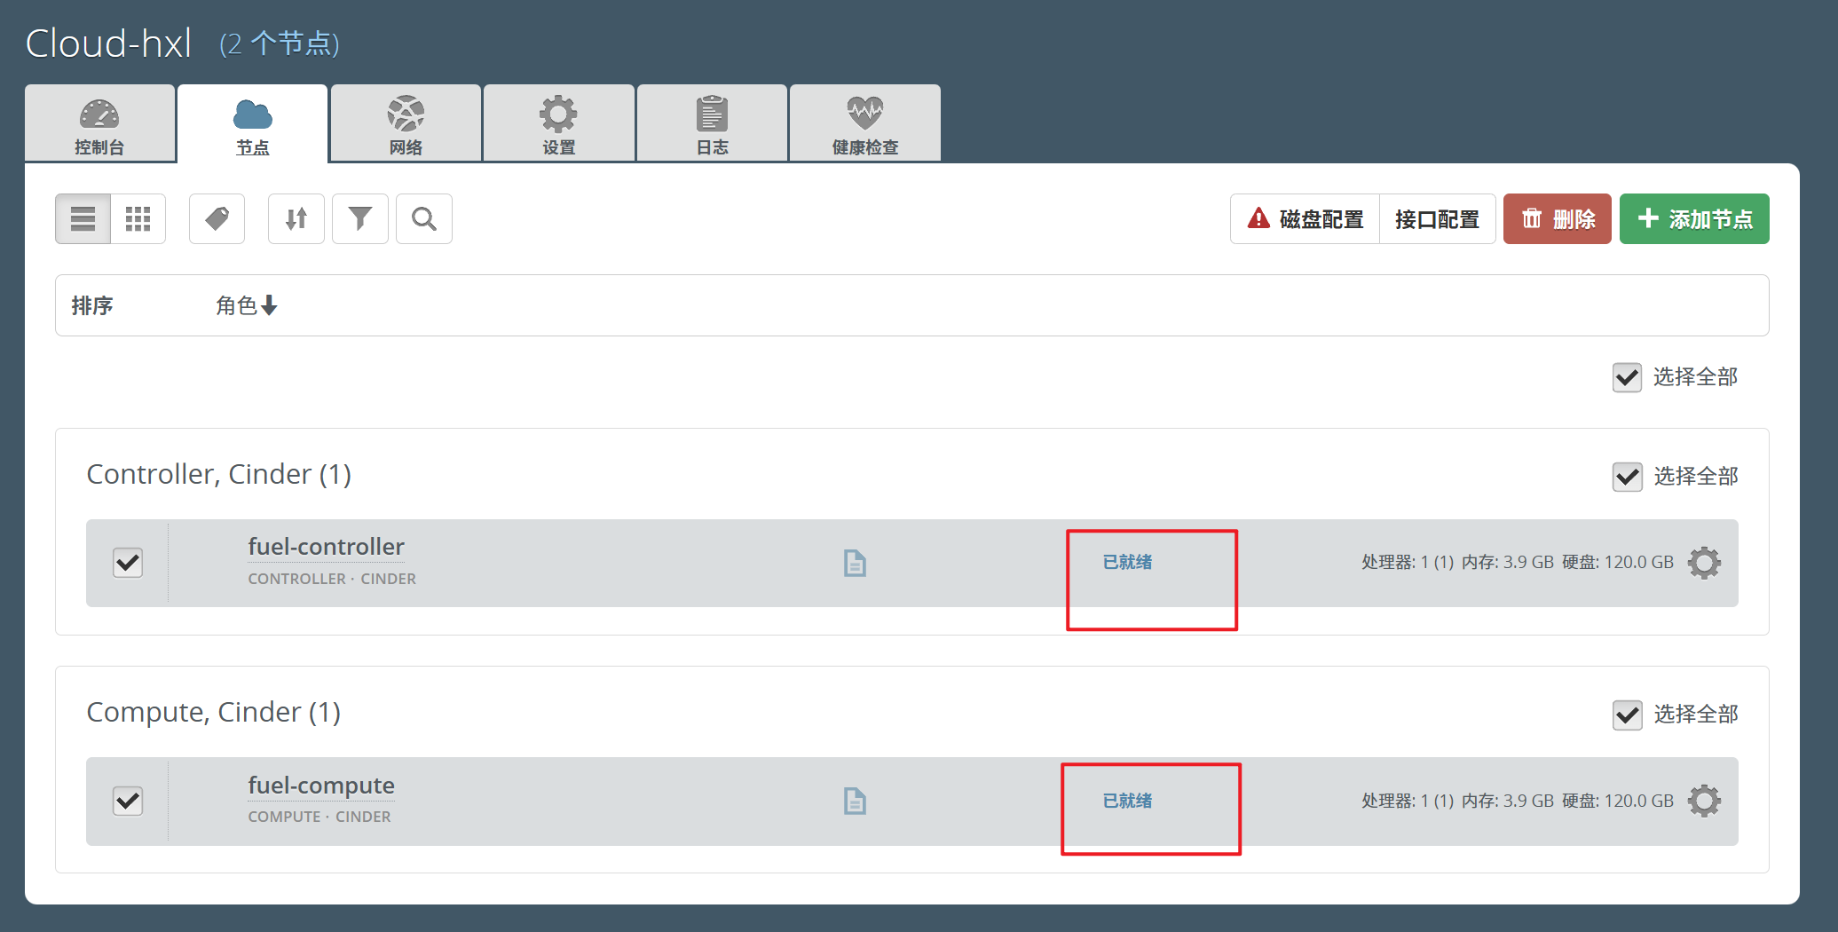This screenshot has width=1838, height=932.
Task: Click the Compute, Cinder (1) group heading
Action: pos(214,713)
